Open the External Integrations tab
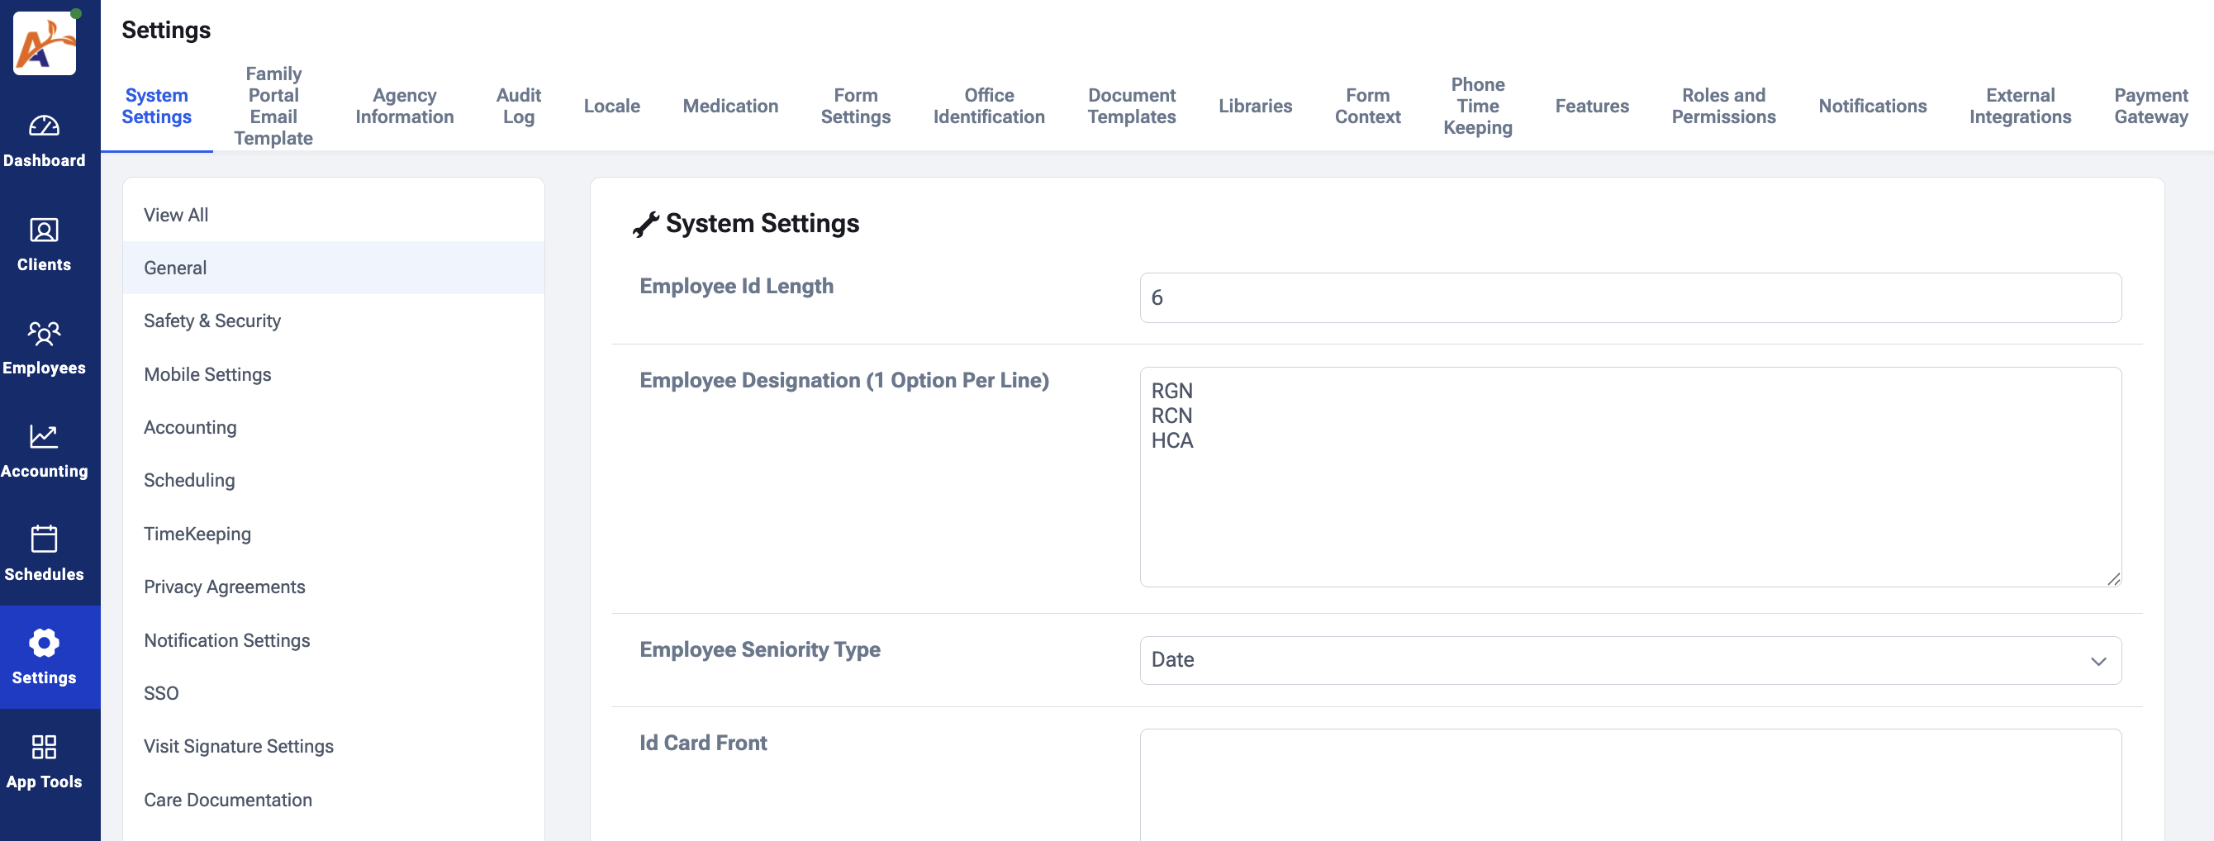This screenshot has height=841, width=2214. tap(2020, 106)
